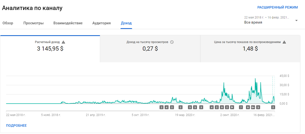This screenshot has width=305, height=134.
Task: Click the 4 marker between two 2 markers
Action: click(166, 107)
